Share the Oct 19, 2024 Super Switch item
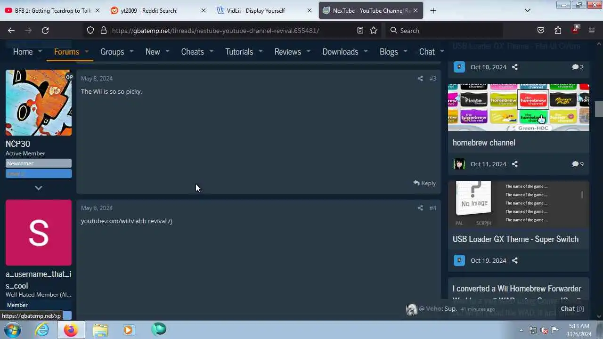 click(x=514, y=260)
